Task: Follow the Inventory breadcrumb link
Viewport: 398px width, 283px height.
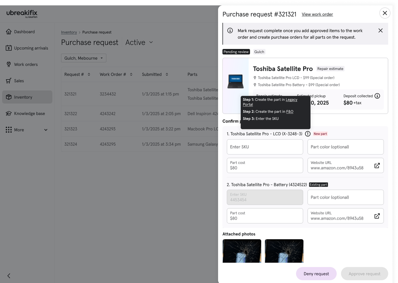Action: (69, 32)
